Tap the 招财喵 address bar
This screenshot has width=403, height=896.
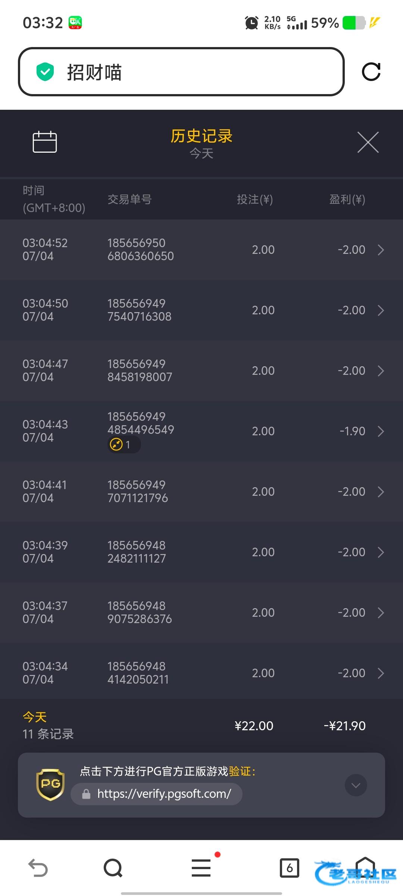(x=181, y=72)
